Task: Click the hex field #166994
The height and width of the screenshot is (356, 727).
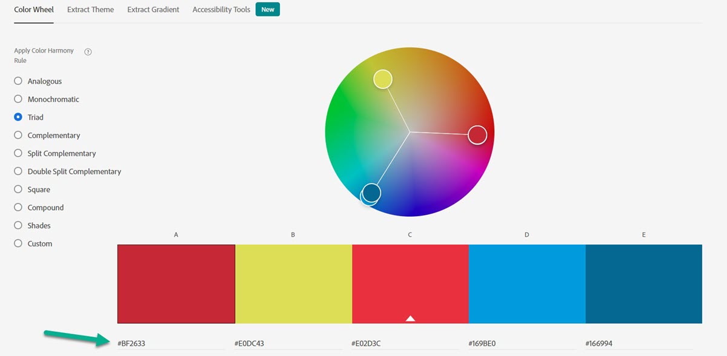Action: (639, 343)
